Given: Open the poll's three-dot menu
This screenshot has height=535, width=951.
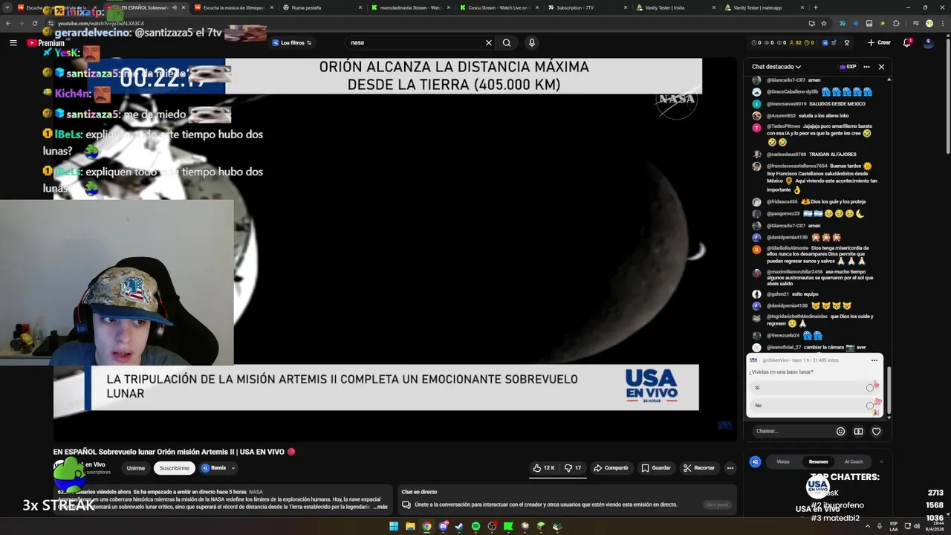Looking at the screenshot, I should 874,360.
